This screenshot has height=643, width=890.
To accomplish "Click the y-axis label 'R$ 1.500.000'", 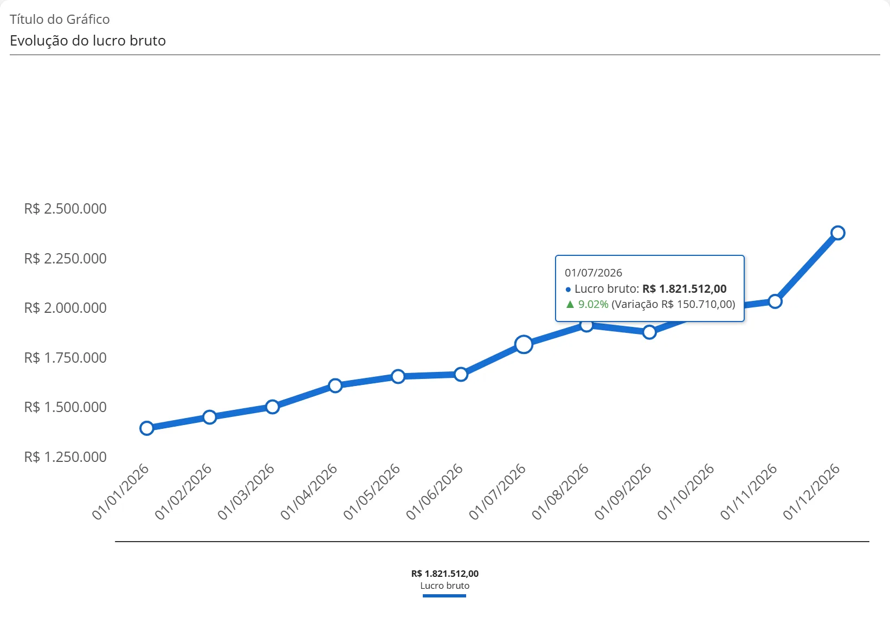I will pos(66,407).
